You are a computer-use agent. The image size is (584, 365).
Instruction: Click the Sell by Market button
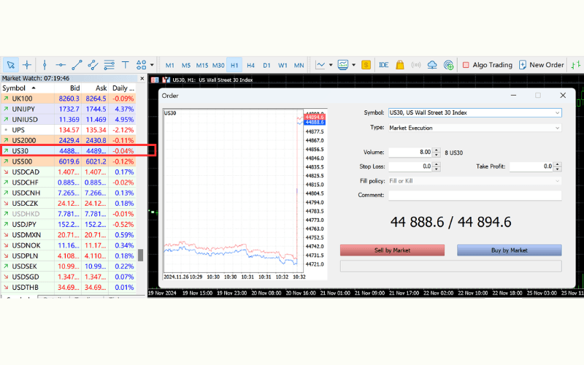(392, 250)
